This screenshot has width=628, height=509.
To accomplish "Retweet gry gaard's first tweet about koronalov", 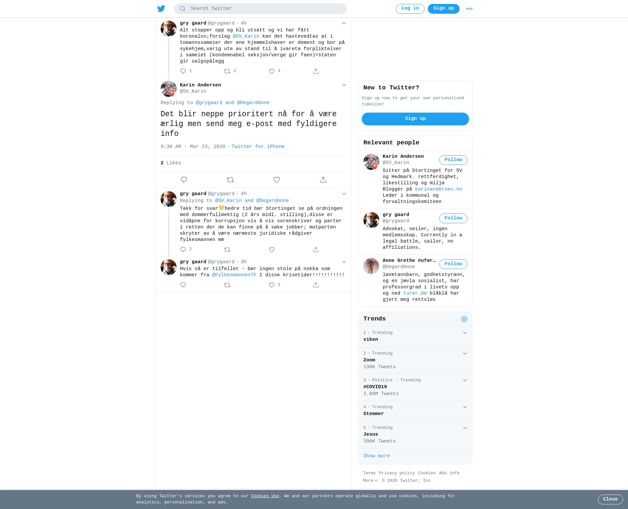I will coord(227,71).
